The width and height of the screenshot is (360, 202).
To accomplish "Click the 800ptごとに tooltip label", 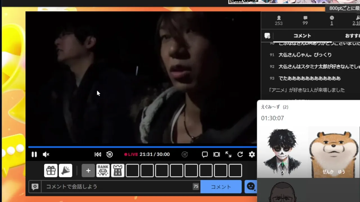I will coord(343,8).
